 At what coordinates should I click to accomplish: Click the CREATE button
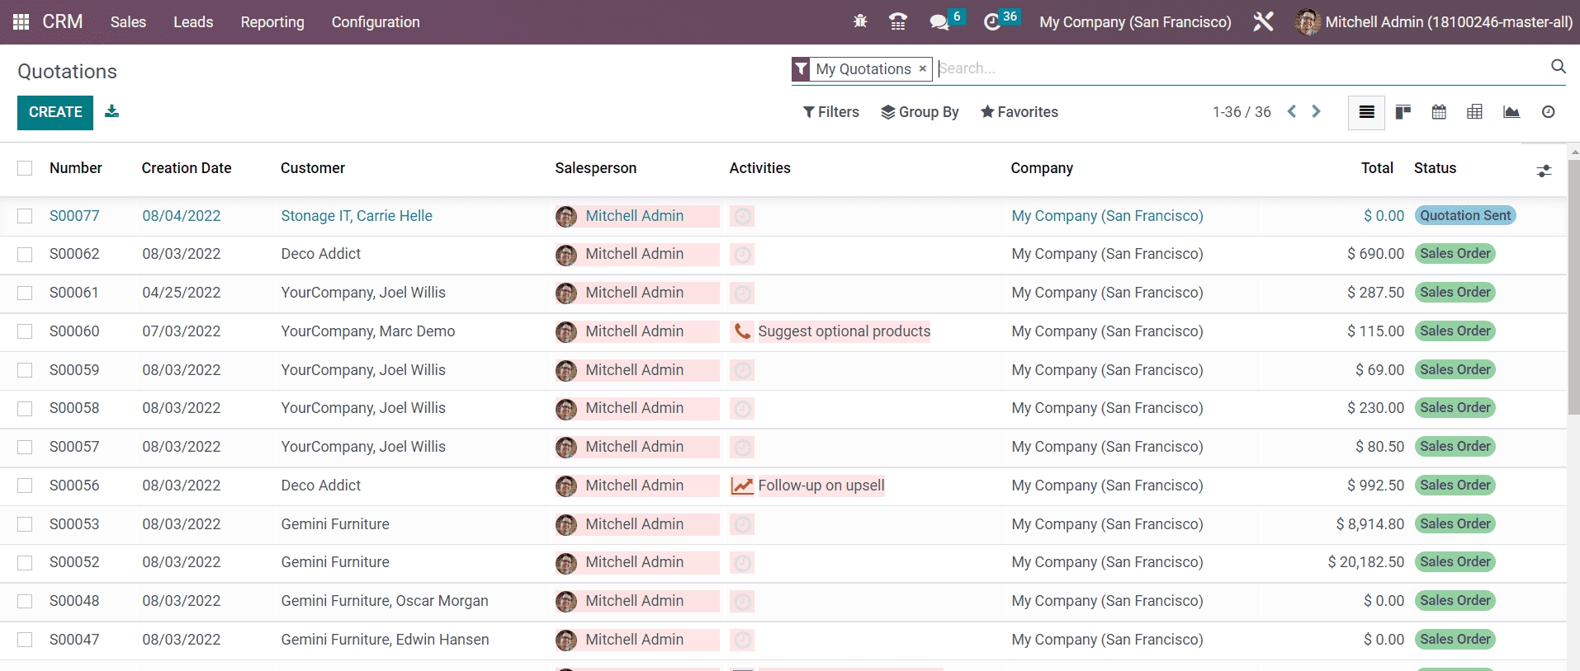[x=55, y=112]
